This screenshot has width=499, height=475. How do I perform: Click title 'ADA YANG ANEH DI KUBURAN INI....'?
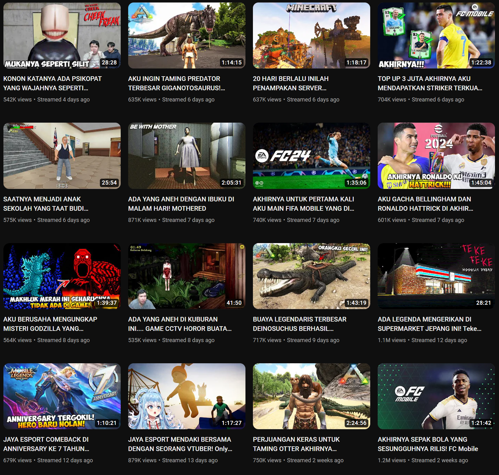point(180,324)
